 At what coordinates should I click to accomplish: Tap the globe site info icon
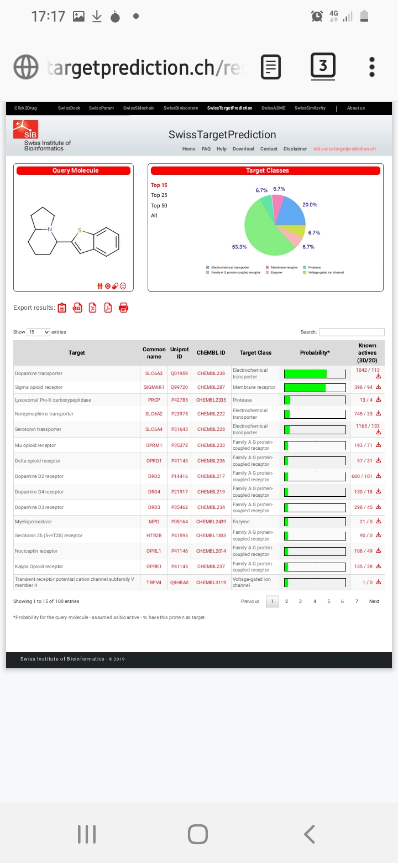tap(26, 67)
